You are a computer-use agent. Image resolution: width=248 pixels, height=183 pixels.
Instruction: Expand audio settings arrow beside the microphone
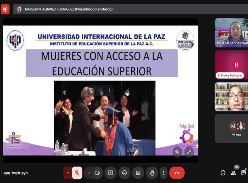(x=68, y=173)
